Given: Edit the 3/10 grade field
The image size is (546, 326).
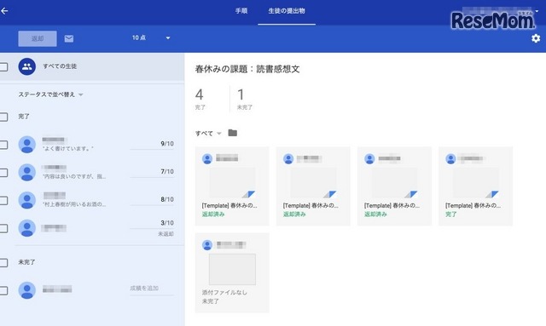Looking at the screenshot, I should pyautogui.click(x=152, y=223).
